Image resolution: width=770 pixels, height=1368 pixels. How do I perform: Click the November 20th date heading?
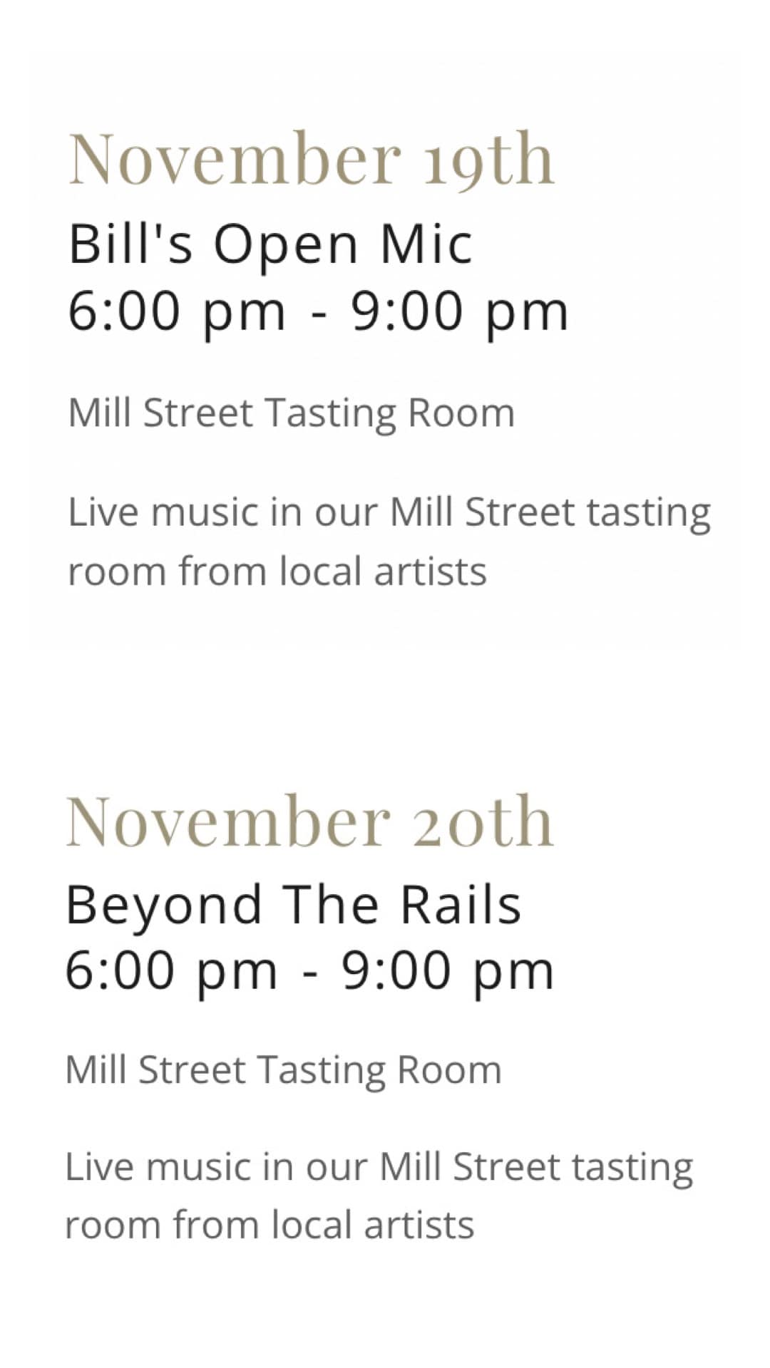point(309,822)
